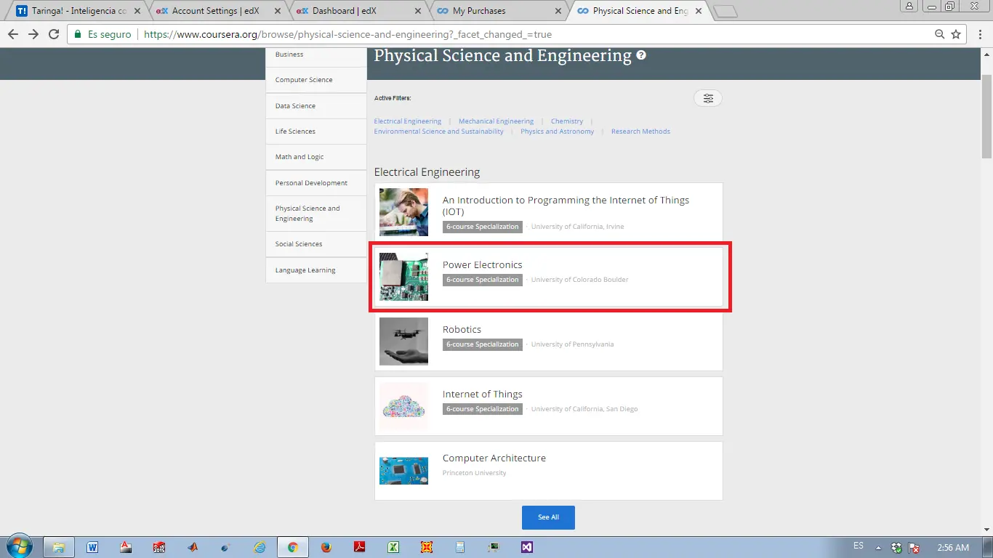Click the ES language indicator in taskbar

point(859,546)
